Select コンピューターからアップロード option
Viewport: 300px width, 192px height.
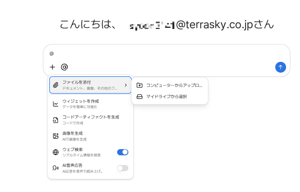click(170, 85)
